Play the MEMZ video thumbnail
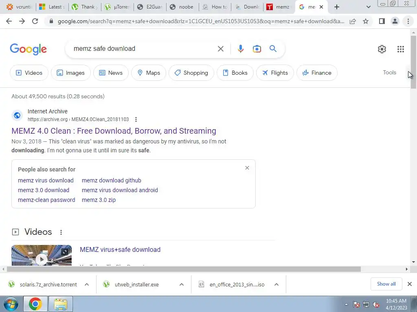Screen dimensions: 417x312 click(42, 256)
